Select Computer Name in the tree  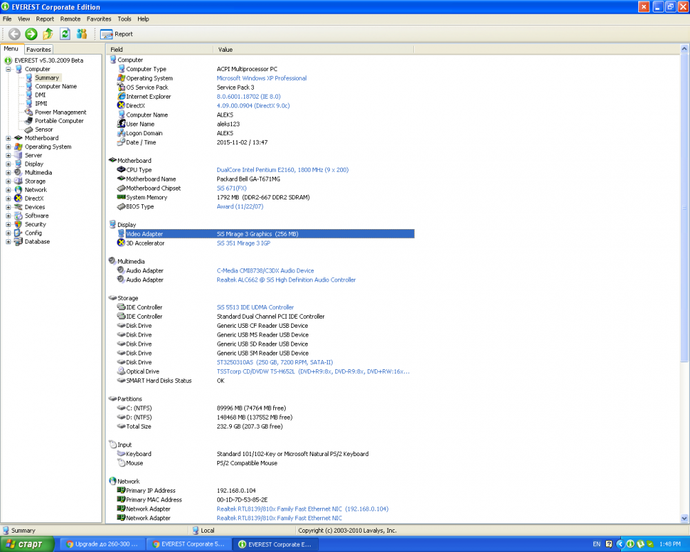pos(56,86)
